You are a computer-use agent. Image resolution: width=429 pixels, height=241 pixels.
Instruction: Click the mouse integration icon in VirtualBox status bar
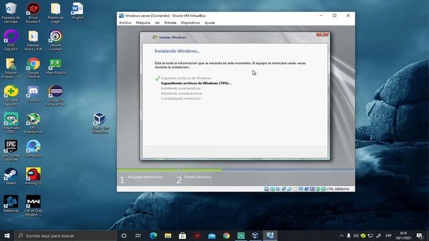pos(318,189)
